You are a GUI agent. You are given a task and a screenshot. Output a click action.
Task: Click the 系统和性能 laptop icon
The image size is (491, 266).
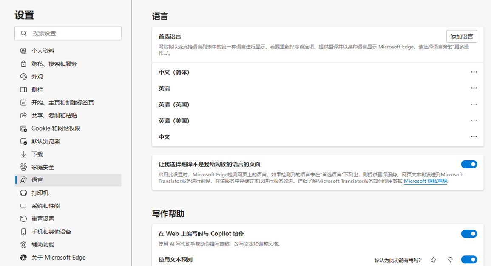pyautogui.click(x=23, y=206)
